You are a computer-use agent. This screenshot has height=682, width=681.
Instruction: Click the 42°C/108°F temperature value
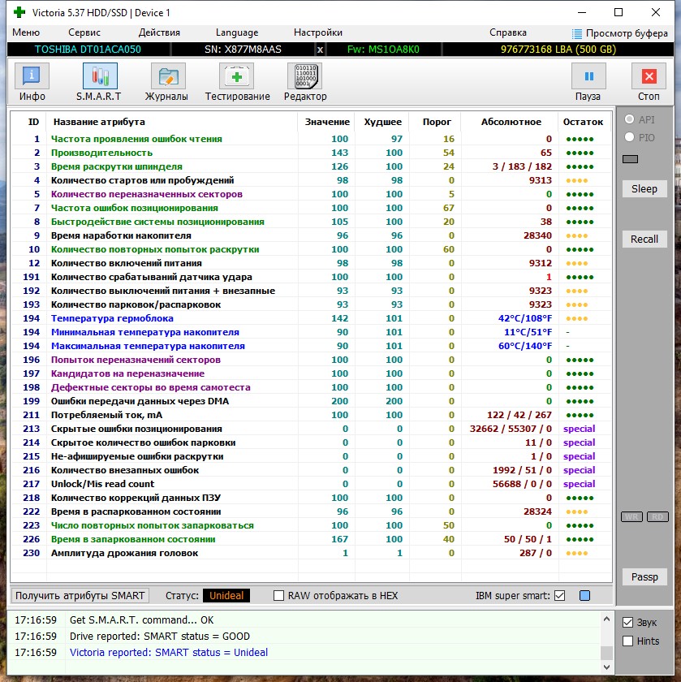click(x=525, y=318)
